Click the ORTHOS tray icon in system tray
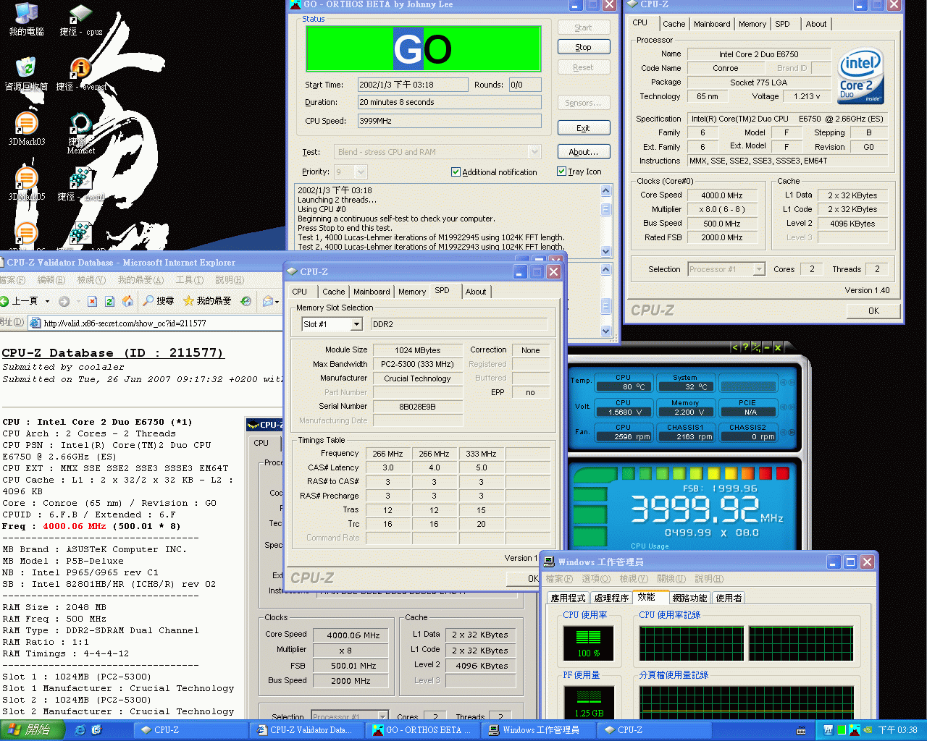927x741 pixels. [x=854, y=730]
